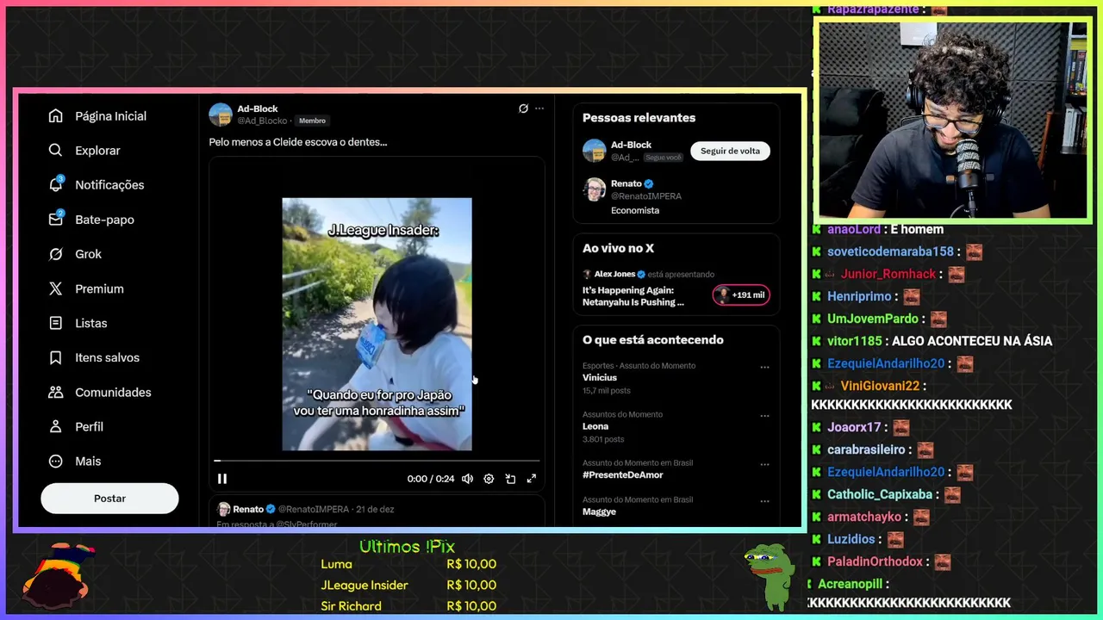This screenshot has height=620, width=1103.
Task: Open Alex Jones live broadcast title
Action: point(633,296)
